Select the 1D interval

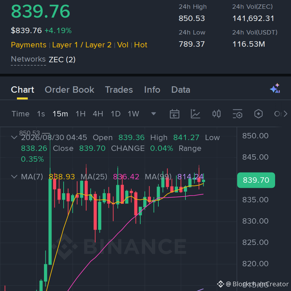116,114
